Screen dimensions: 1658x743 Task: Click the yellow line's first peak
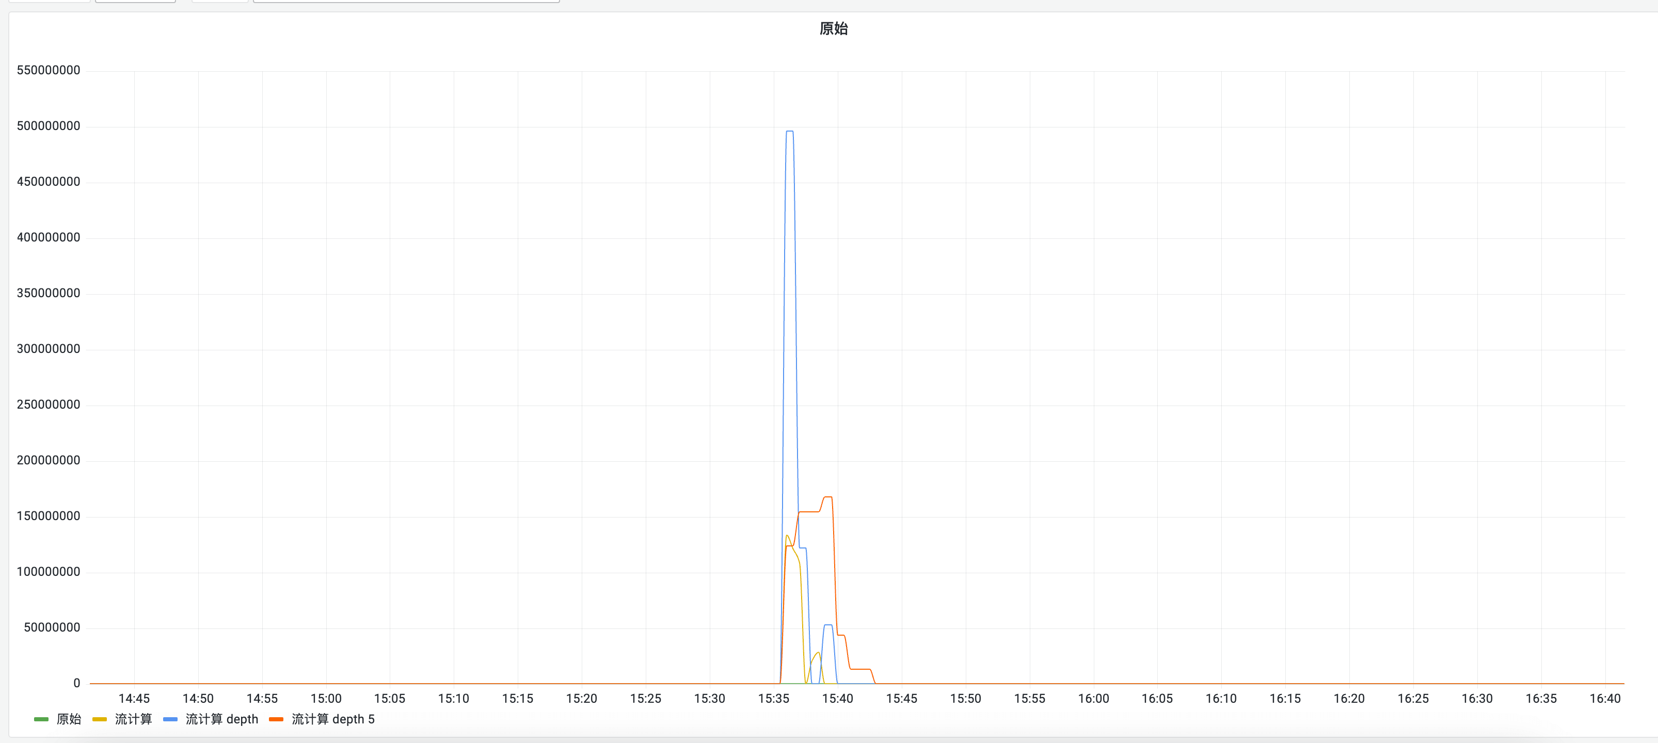tap(787, 536)
